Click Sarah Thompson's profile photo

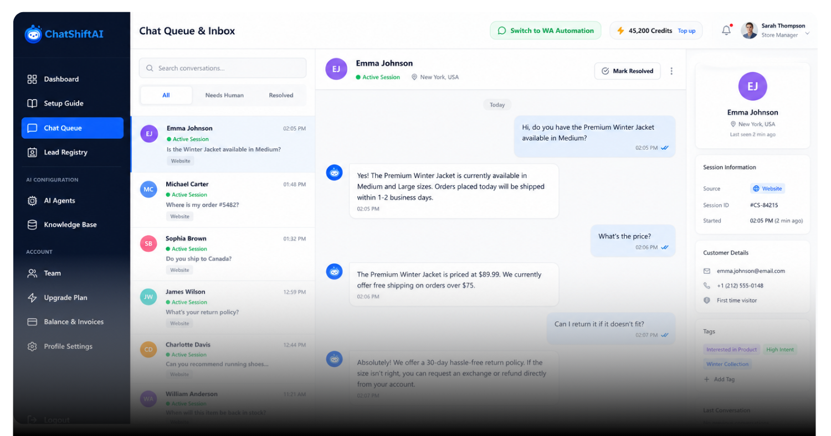tap(749, 30)
